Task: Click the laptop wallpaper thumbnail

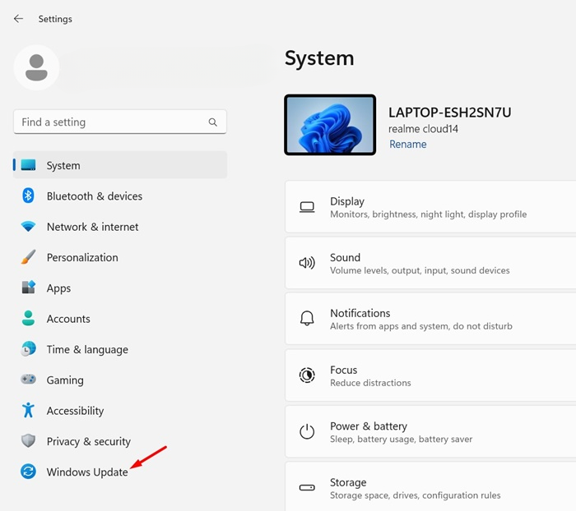Action: 330,125
